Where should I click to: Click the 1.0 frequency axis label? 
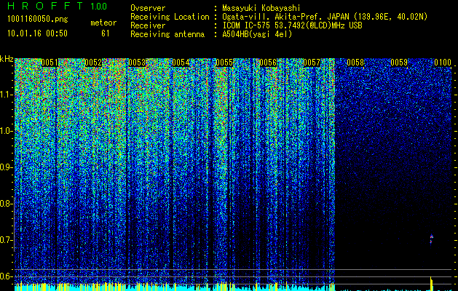pyautogui.click(x=6, y=131)
